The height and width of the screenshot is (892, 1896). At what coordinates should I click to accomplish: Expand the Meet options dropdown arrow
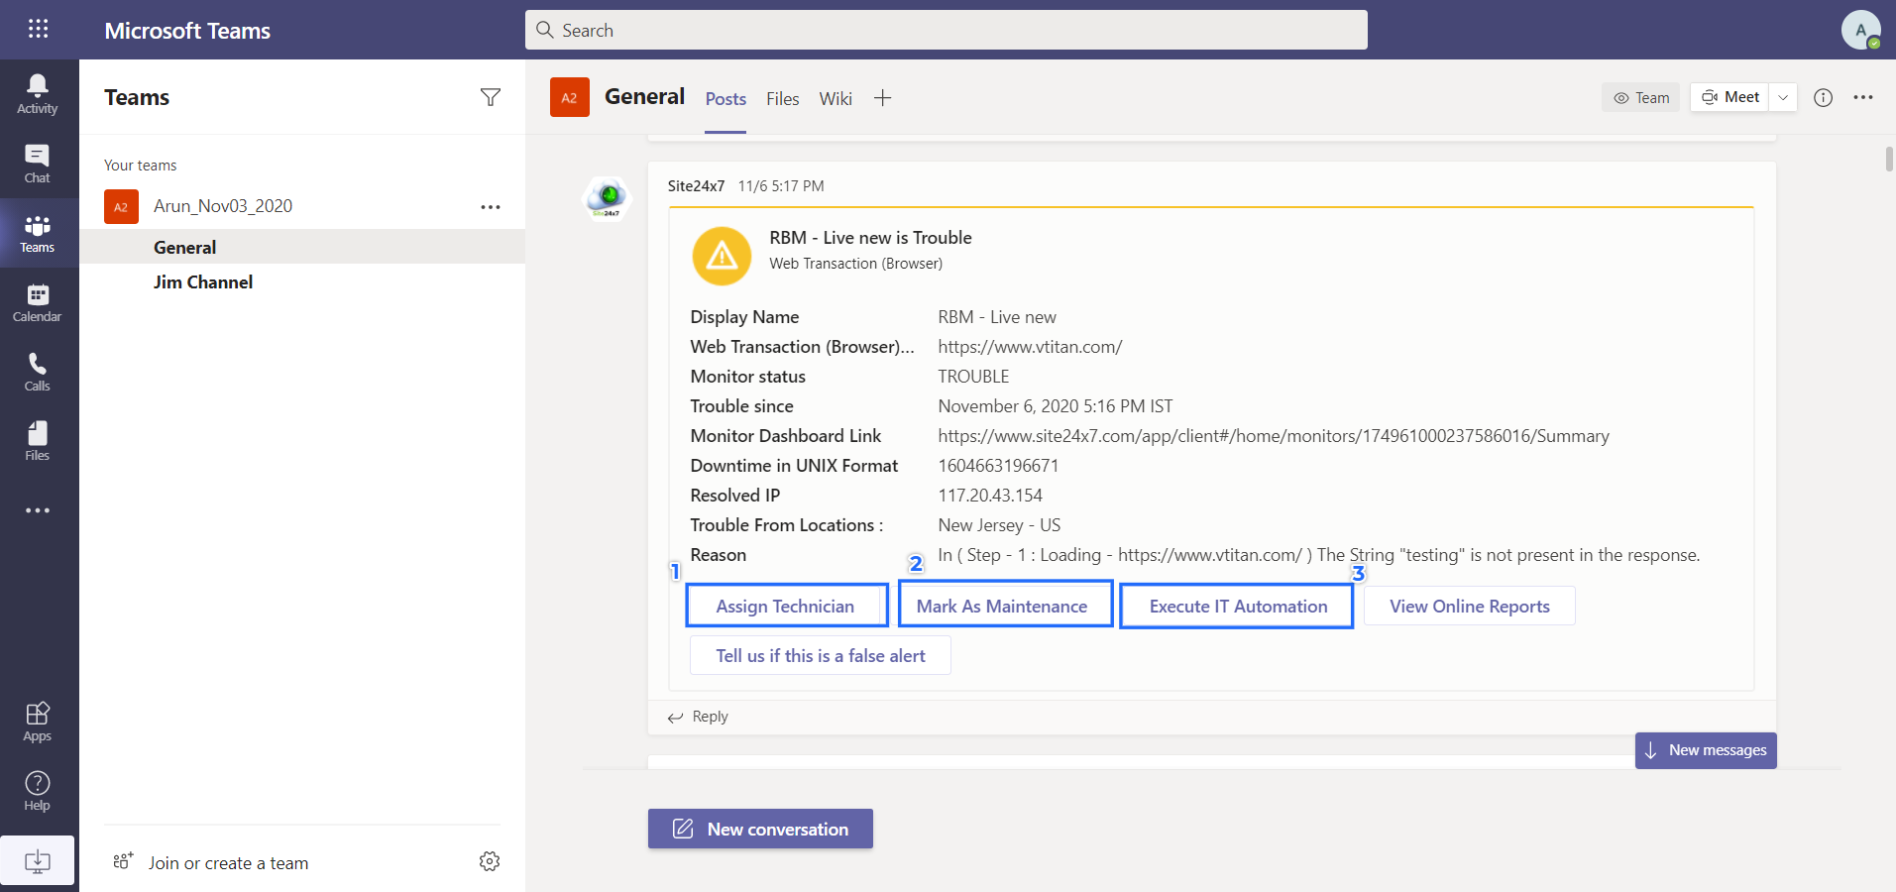point(1783,97)
